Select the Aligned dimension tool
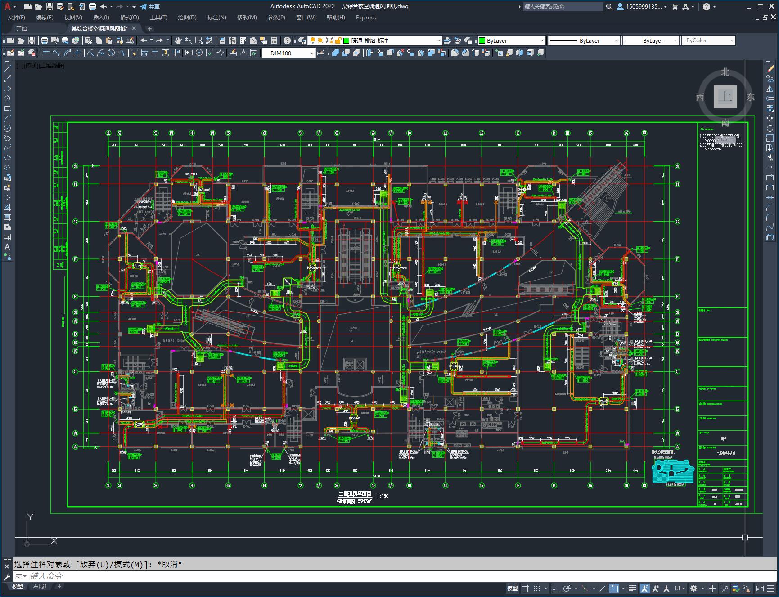779x597 pixels. point(57,53)
